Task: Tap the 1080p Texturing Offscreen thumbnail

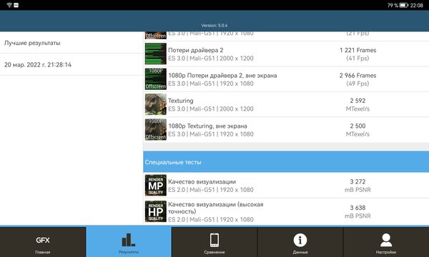Action: (x=156, y=129)
